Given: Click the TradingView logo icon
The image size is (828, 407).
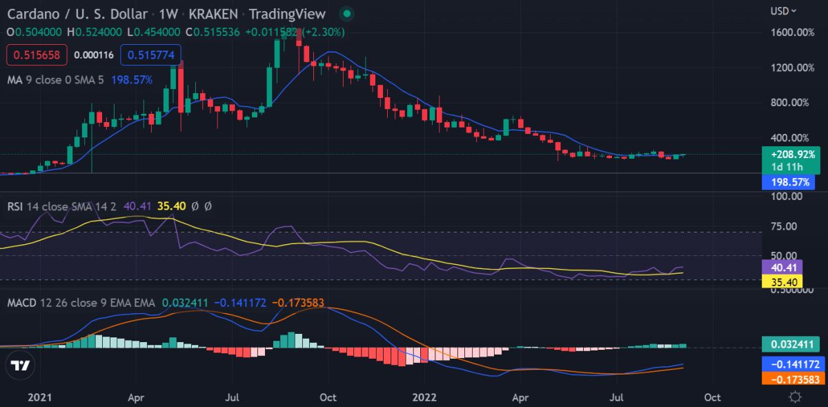Looking at the screenshot, I should pyautogui.click(x=21, y=366).
